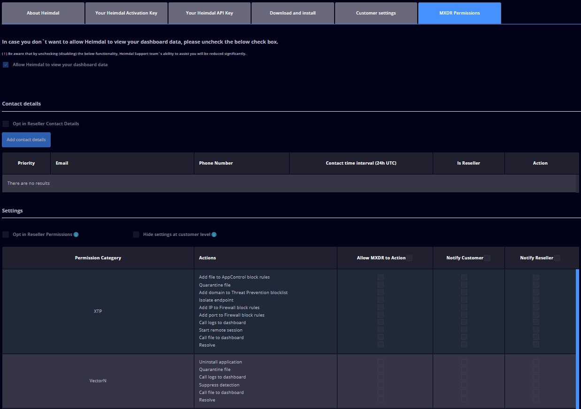The image size is (581, 409).
Task: Toggle the Notify Customer column checkbox
Action: (x=487, y=258)
